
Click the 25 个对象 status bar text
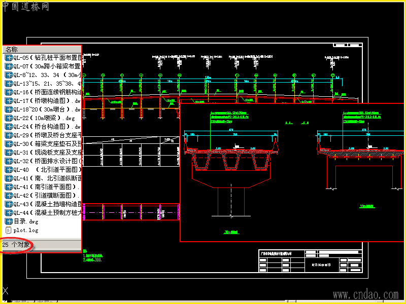(16, 245)
